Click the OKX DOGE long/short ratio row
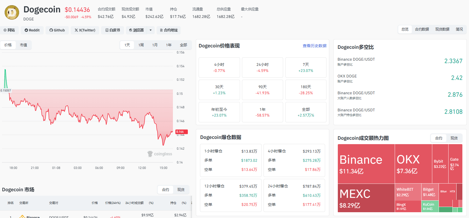The image size is (469, 218). tap(400, 78)
